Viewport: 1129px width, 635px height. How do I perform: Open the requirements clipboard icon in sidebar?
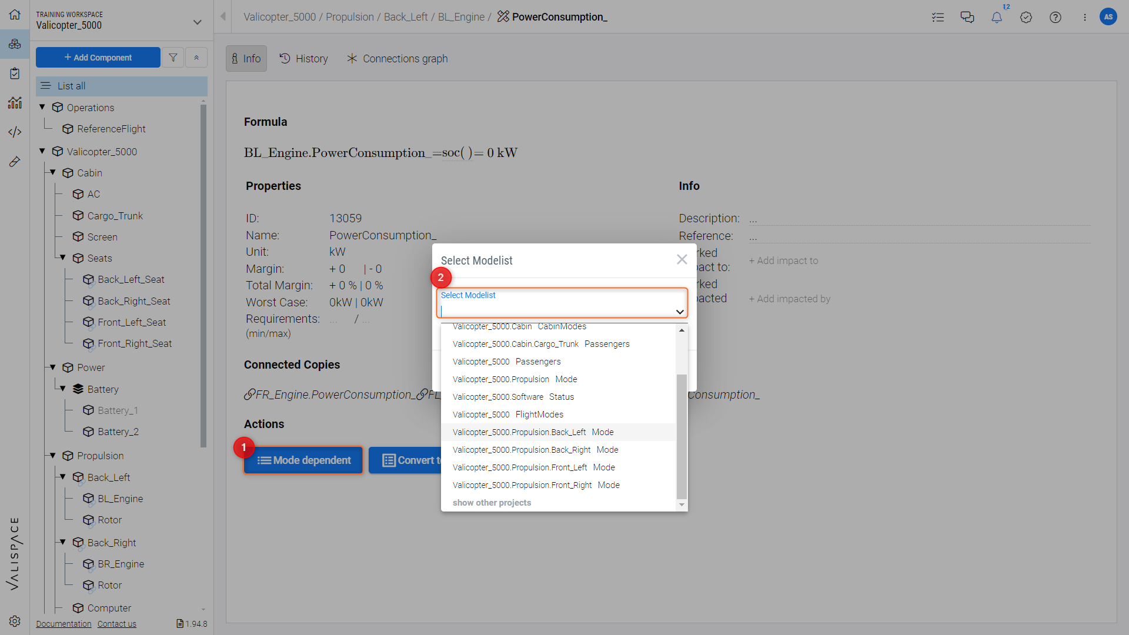[x=15, y=73]
